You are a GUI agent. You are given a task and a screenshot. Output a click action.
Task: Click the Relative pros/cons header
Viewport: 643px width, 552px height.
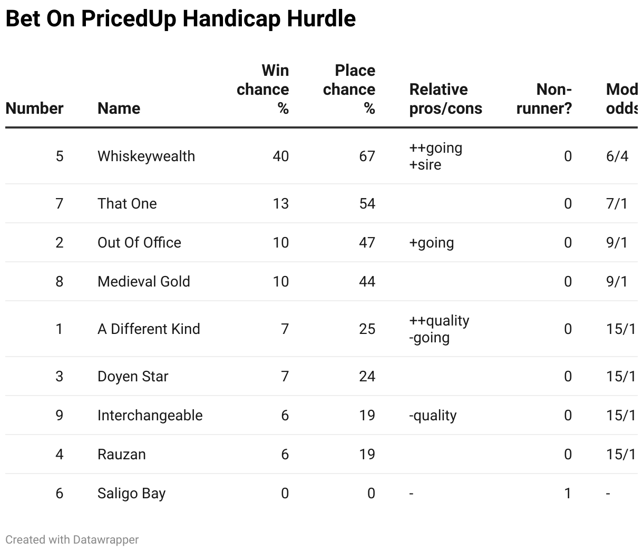445,99
